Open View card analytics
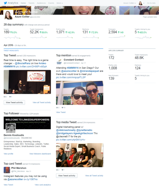This screenshot has height=189, width=159. [x=43, y=185]
